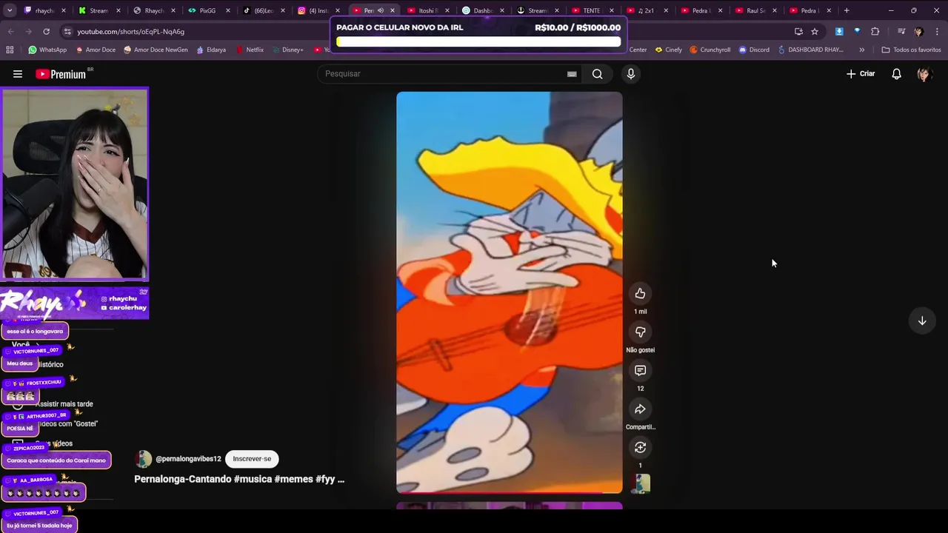Viewport: 948px width, 533px height.
Task: Open the DASHBOARD RHAY bookmark
Action: click(x=810, y=50)
